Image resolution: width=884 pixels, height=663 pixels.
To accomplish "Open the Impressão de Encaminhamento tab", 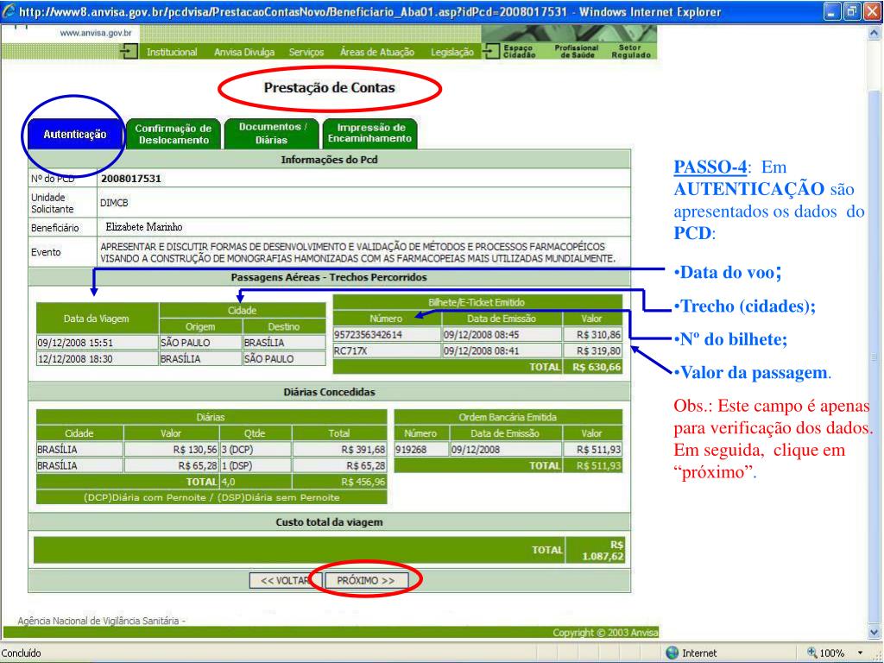I will point(370,134).
